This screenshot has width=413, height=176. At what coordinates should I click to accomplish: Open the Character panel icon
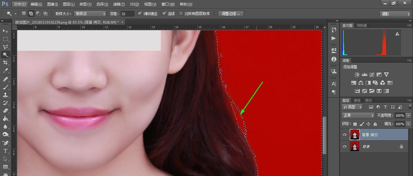[334, 84]
